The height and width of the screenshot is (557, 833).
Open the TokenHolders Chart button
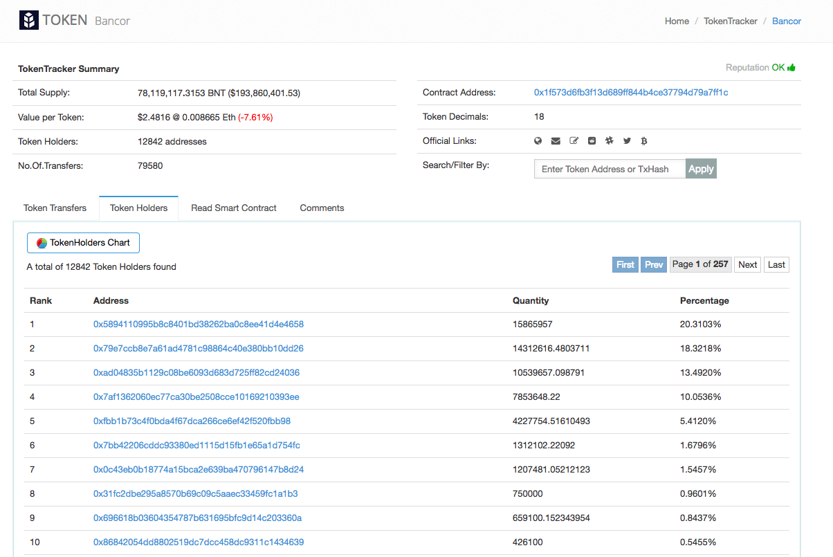[83, 243]
